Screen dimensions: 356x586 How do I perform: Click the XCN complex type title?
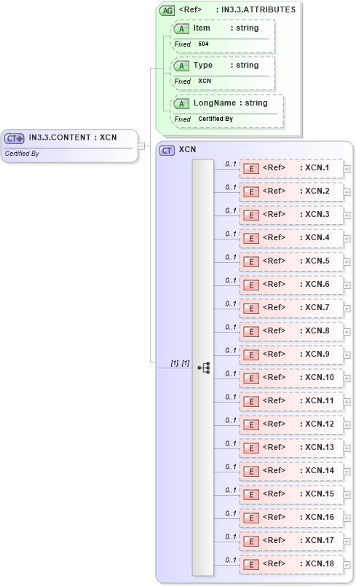pyautogui.click(x=187, y=149)
